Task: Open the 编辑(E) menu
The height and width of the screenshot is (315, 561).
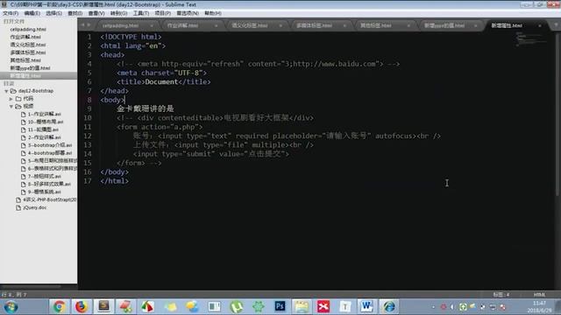Action: 32,13
